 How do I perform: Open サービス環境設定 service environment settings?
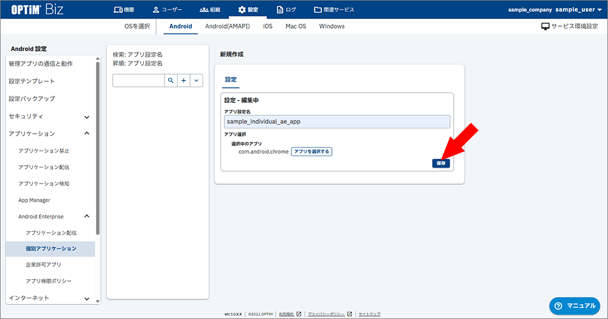(569, 26)
